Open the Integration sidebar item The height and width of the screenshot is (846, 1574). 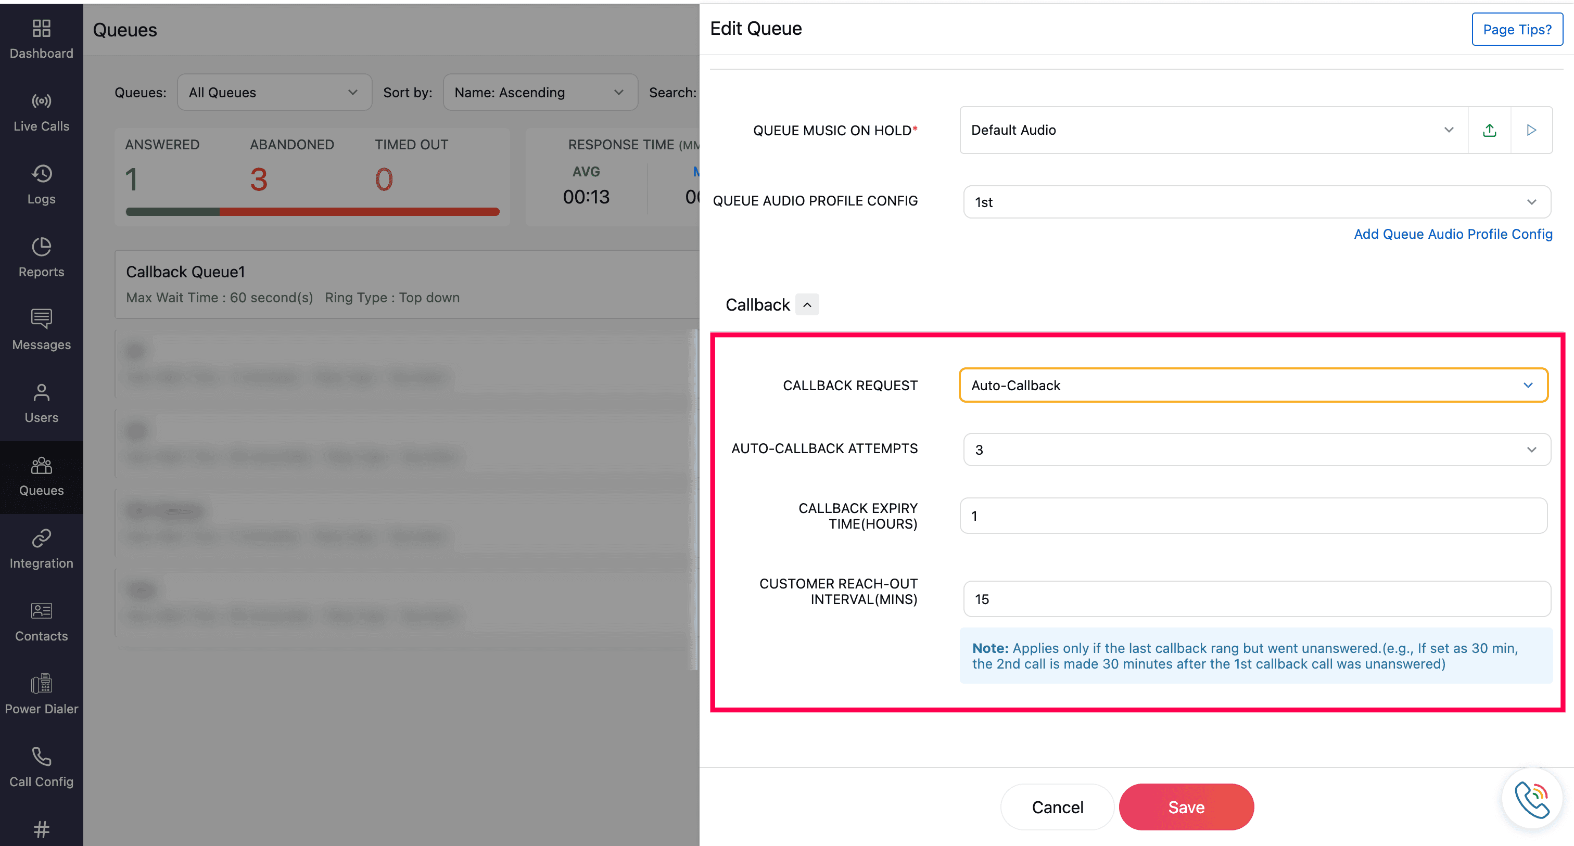click(41, 548)
